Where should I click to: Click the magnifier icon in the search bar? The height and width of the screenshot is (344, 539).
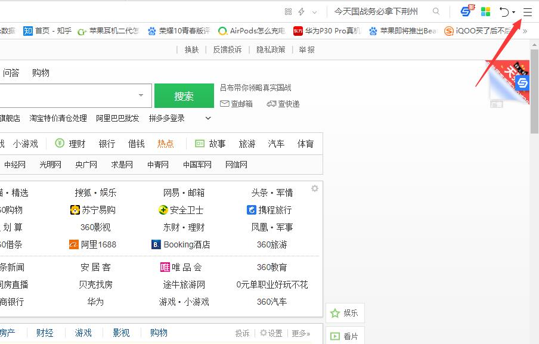click(x=436, y=11)
